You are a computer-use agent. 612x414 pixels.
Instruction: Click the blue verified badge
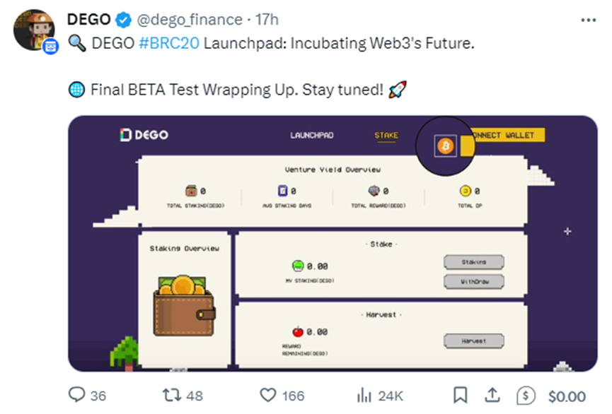click(123, 20)
